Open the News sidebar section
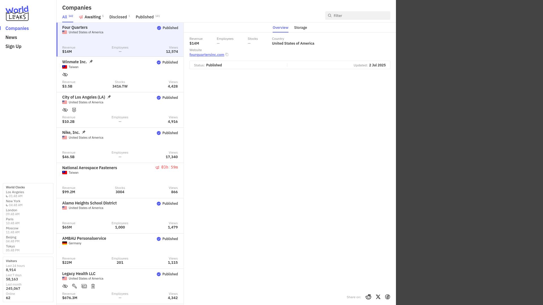 (x=11, y=37)
